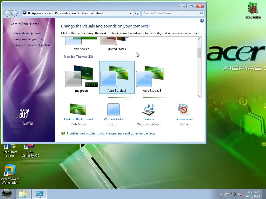Viewport: 266px width, 199px height.
Task: Open the address bar history dropdown
Action: click(131, 13)
